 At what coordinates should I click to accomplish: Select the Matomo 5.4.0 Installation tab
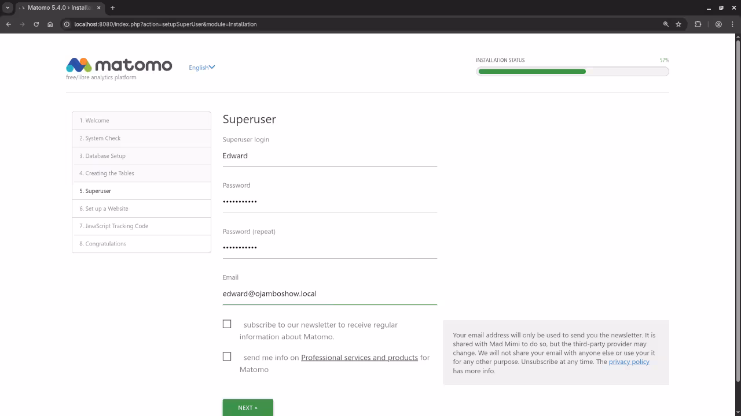[x=58, y=8]
